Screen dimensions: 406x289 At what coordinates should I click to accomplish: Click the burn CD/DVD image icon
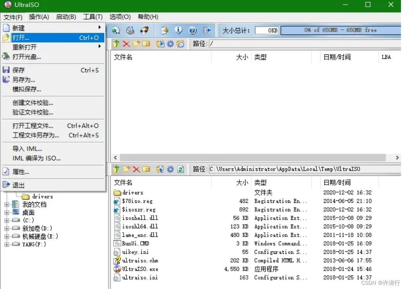(145, 30)
